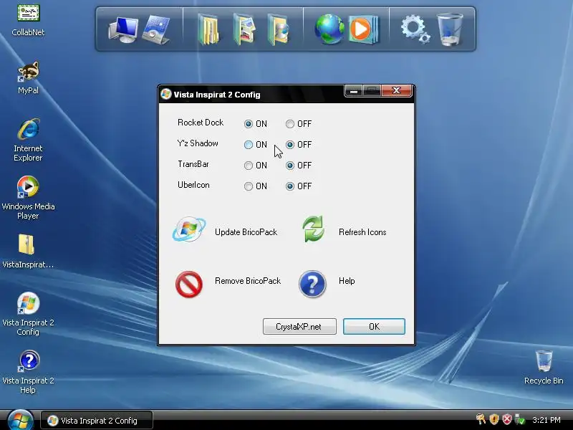
Task: Launch the globe Internet icon in dock
Action: coord(329,29)
